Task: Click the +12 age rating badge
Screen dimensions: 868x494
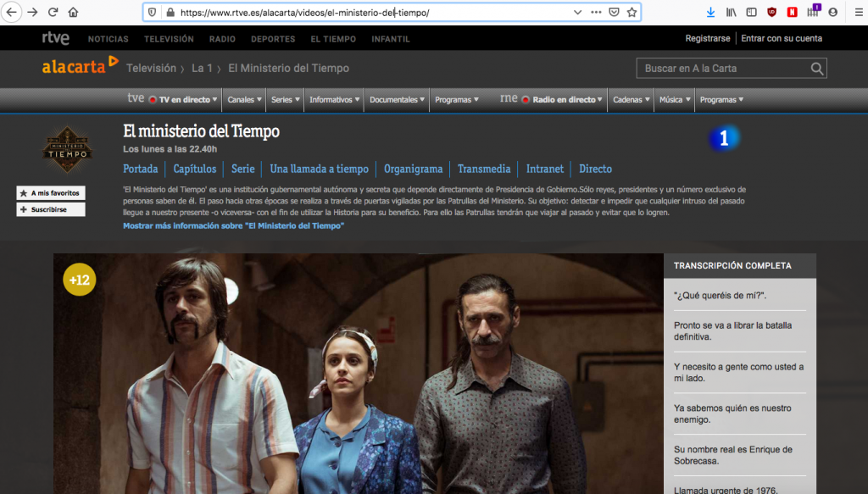Action: [79, 280]
